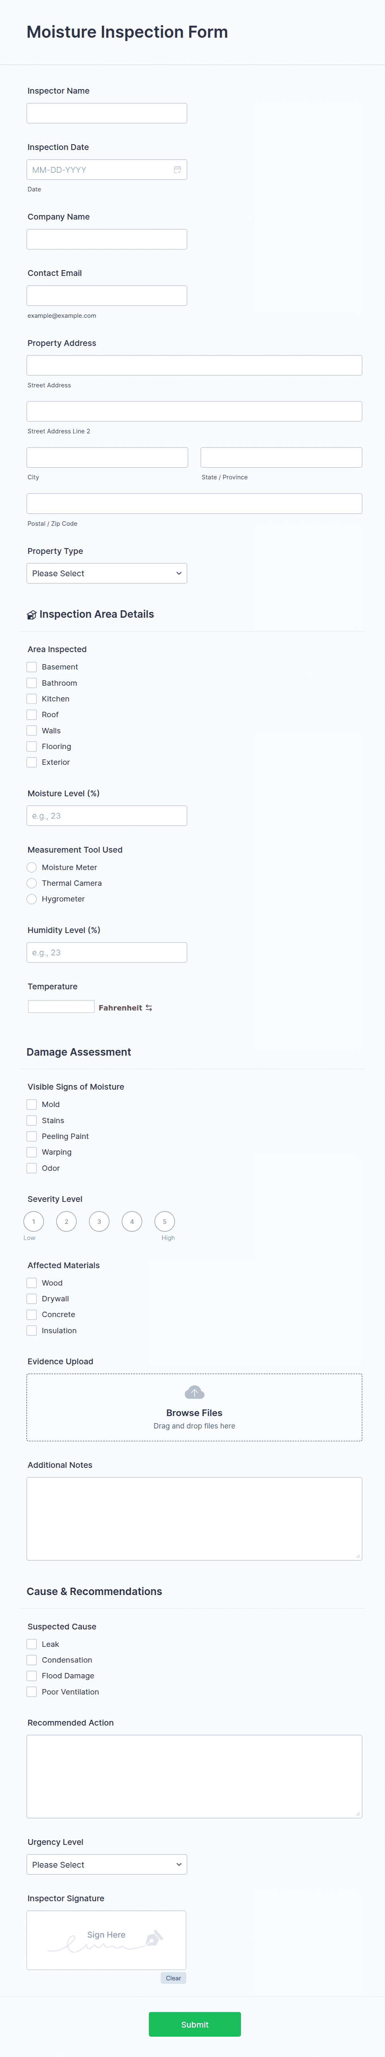This screenshot has width=385, height=2057.
Task: Tick the Mold checkbox
Action: (32, 1105)
